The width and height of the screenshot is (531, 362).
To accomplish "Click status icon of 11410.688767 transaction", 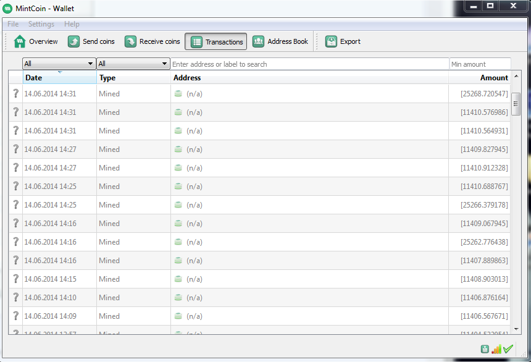I will click(15, 186).
